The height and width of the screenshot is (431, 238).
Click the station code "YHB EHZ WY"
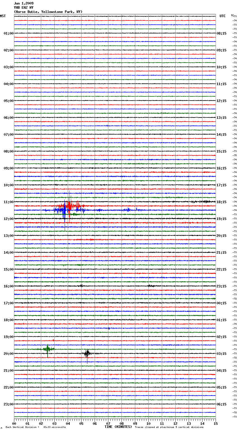pos(24,8)
